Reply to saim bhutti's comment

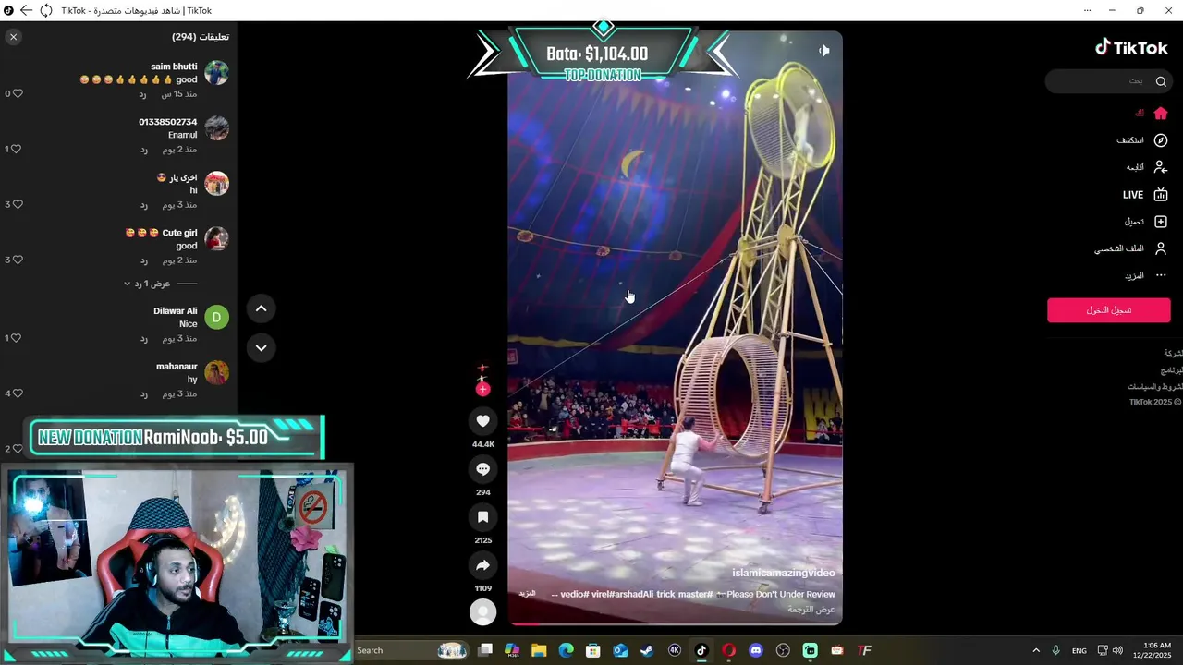tap(143, 94)
